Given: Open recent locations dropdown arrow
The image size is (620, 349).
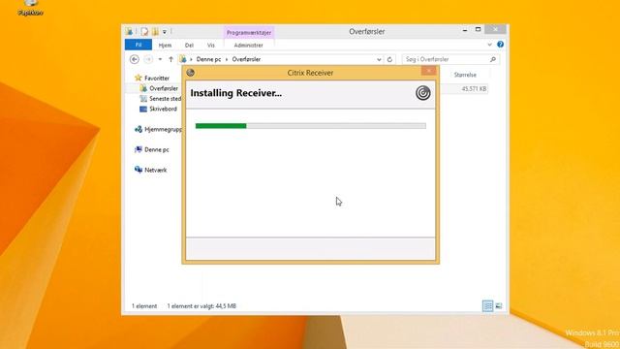Looking at the screenshot, I should coord(160,59).
